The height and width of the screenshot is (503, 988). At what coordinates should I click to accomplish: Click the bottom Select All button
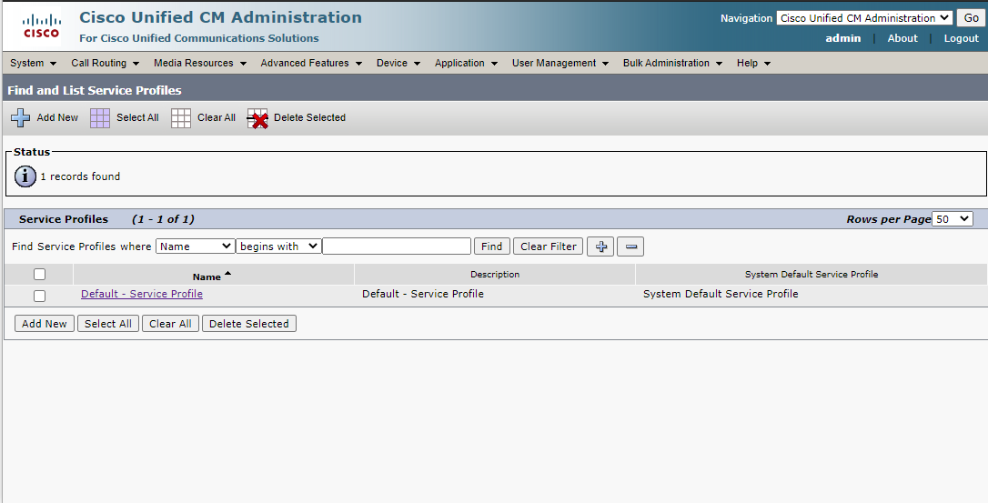click(107, 324)
